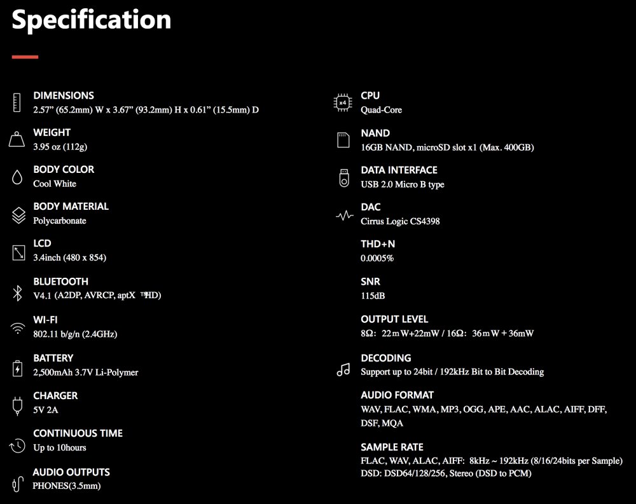Click the headphone jack Audio Outputs icon

(17, 484)
